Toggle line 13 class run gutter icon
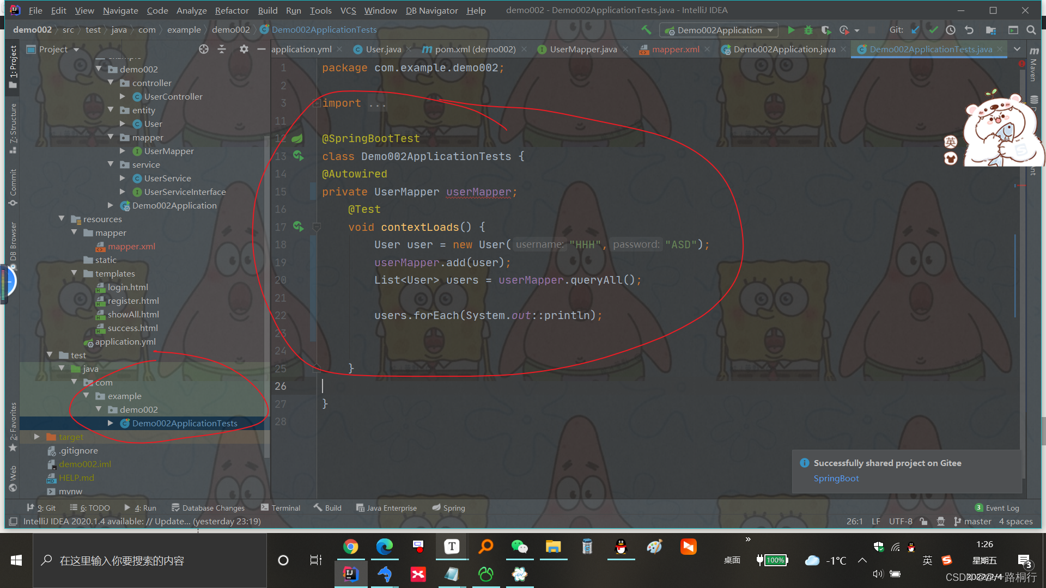This screenshot has width=1046, height=588. click(300, 156)
